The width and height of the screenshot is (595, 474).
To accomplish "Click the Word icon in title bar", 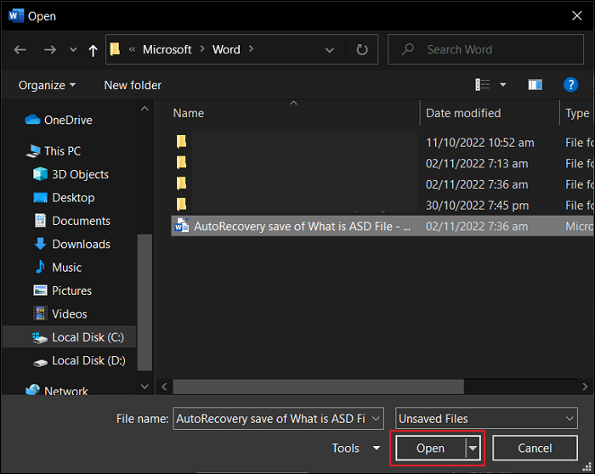I will (15, 15).
